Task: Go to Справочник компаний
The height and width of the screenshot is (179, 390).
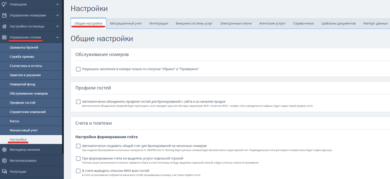Action: pyautogui.click(x=31, y=112)
